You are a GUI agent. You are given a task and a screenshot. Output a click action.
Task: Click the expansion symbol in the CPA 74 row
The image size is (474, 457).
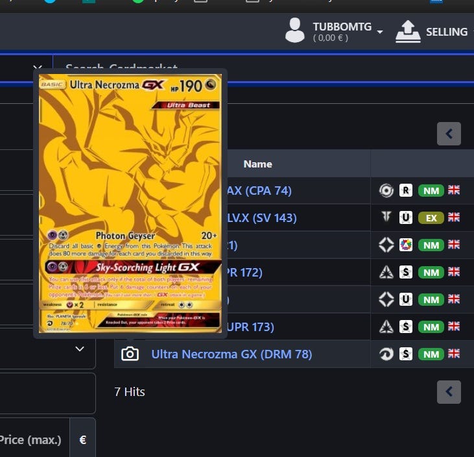pos(386,191)
